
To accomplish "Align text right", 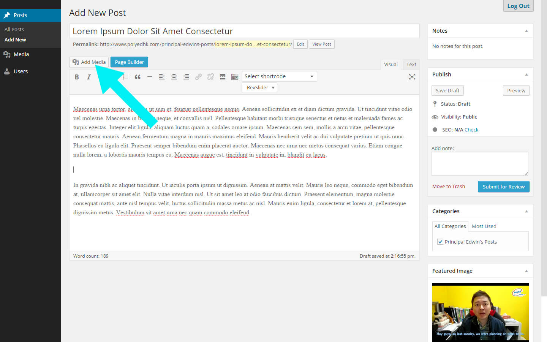I will tap(186, 77).
